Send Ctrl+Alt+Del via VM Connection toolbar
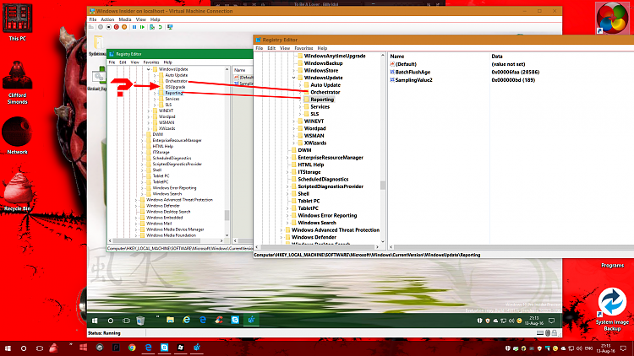This screenshot has width=634, height=356. [x=91, y=27]
